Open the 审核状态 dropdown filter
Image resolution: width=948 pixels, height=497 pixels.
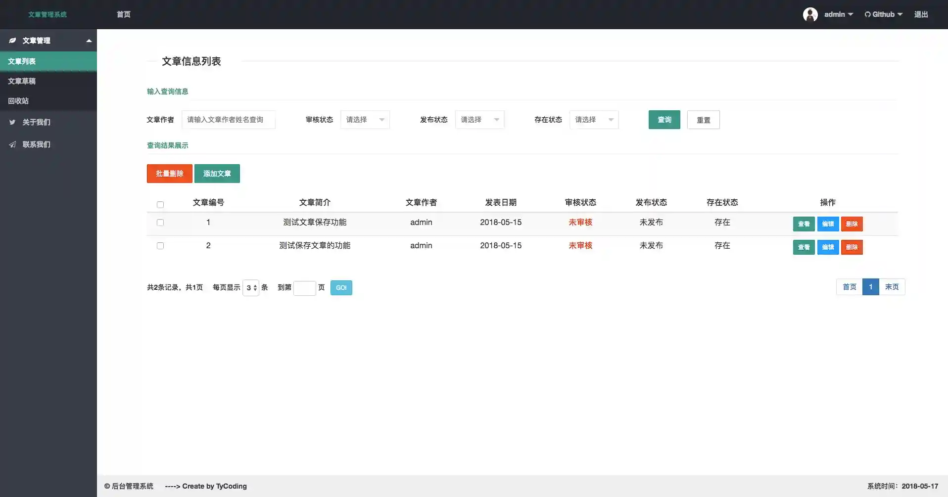coord(365,120)
